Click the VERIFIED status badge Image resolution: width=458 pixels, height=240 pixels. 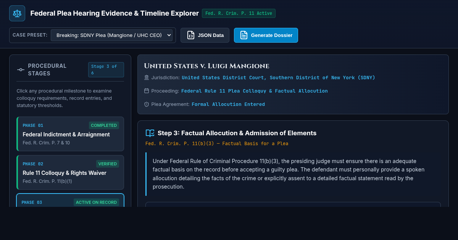tap(108, 164)
